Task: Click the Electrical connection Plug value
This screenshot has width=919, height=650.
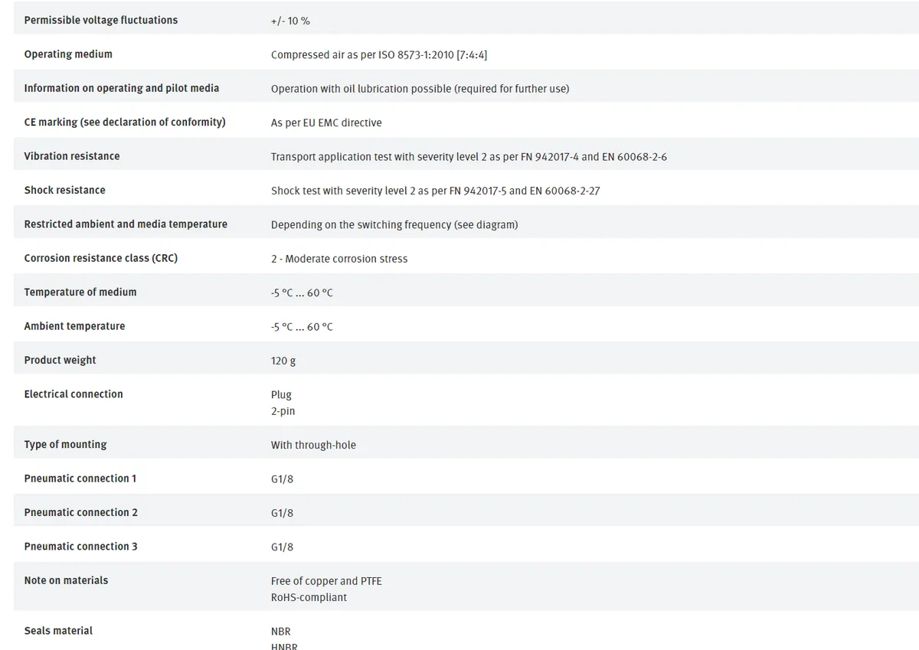Action: pyautogui.click(x=281, y=394)
